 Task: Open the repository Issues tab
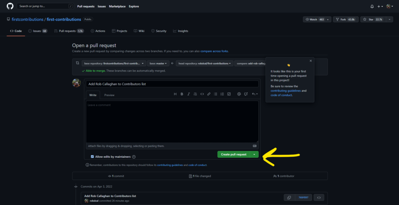[x=38, y=31]
